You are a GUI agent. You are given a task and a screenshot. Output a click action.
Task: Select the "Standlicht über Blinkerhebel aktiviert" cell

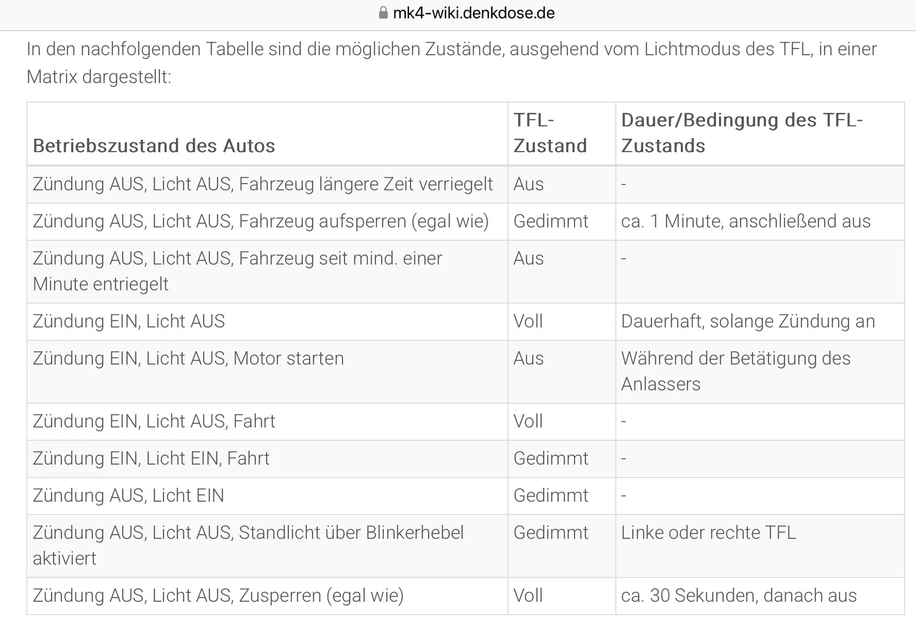tap(248, 545)
